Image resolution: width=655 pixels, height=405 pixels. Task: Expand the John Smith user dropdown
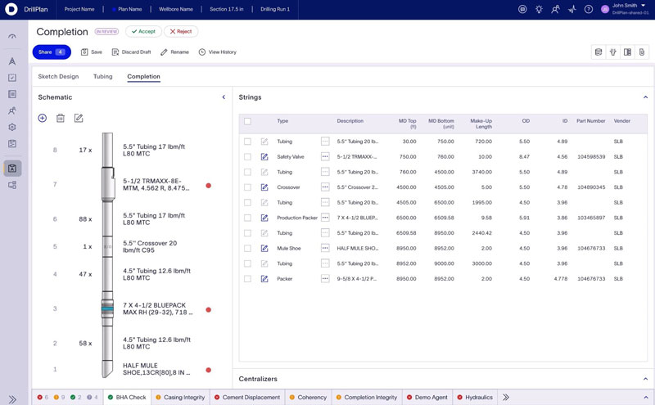(x=644, y=6)
